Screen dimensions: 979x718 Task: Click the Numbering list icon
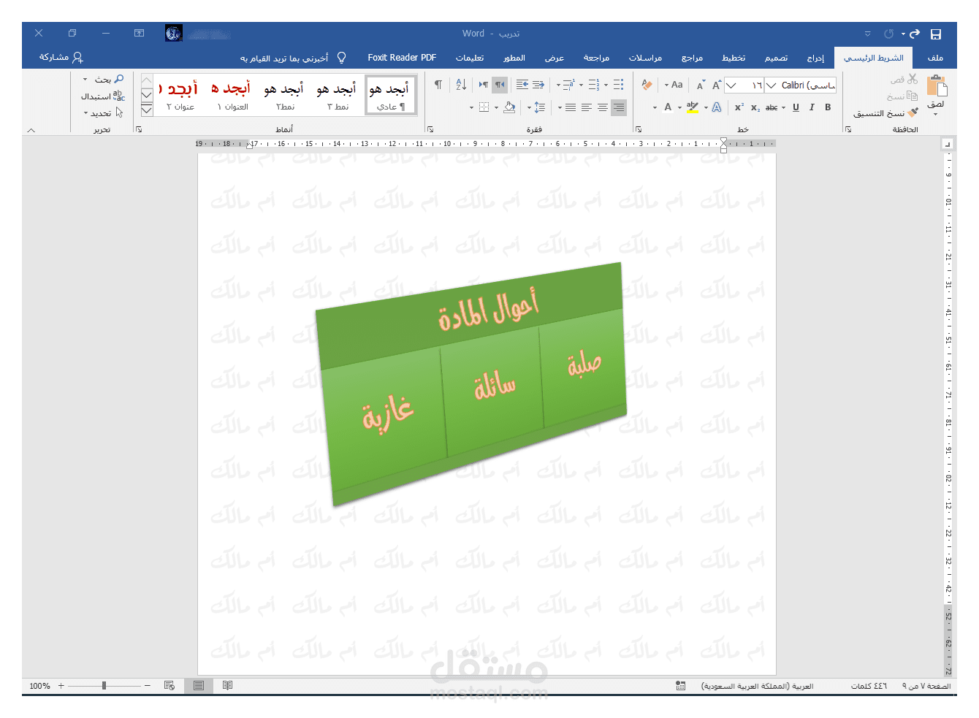pos(594,85)
